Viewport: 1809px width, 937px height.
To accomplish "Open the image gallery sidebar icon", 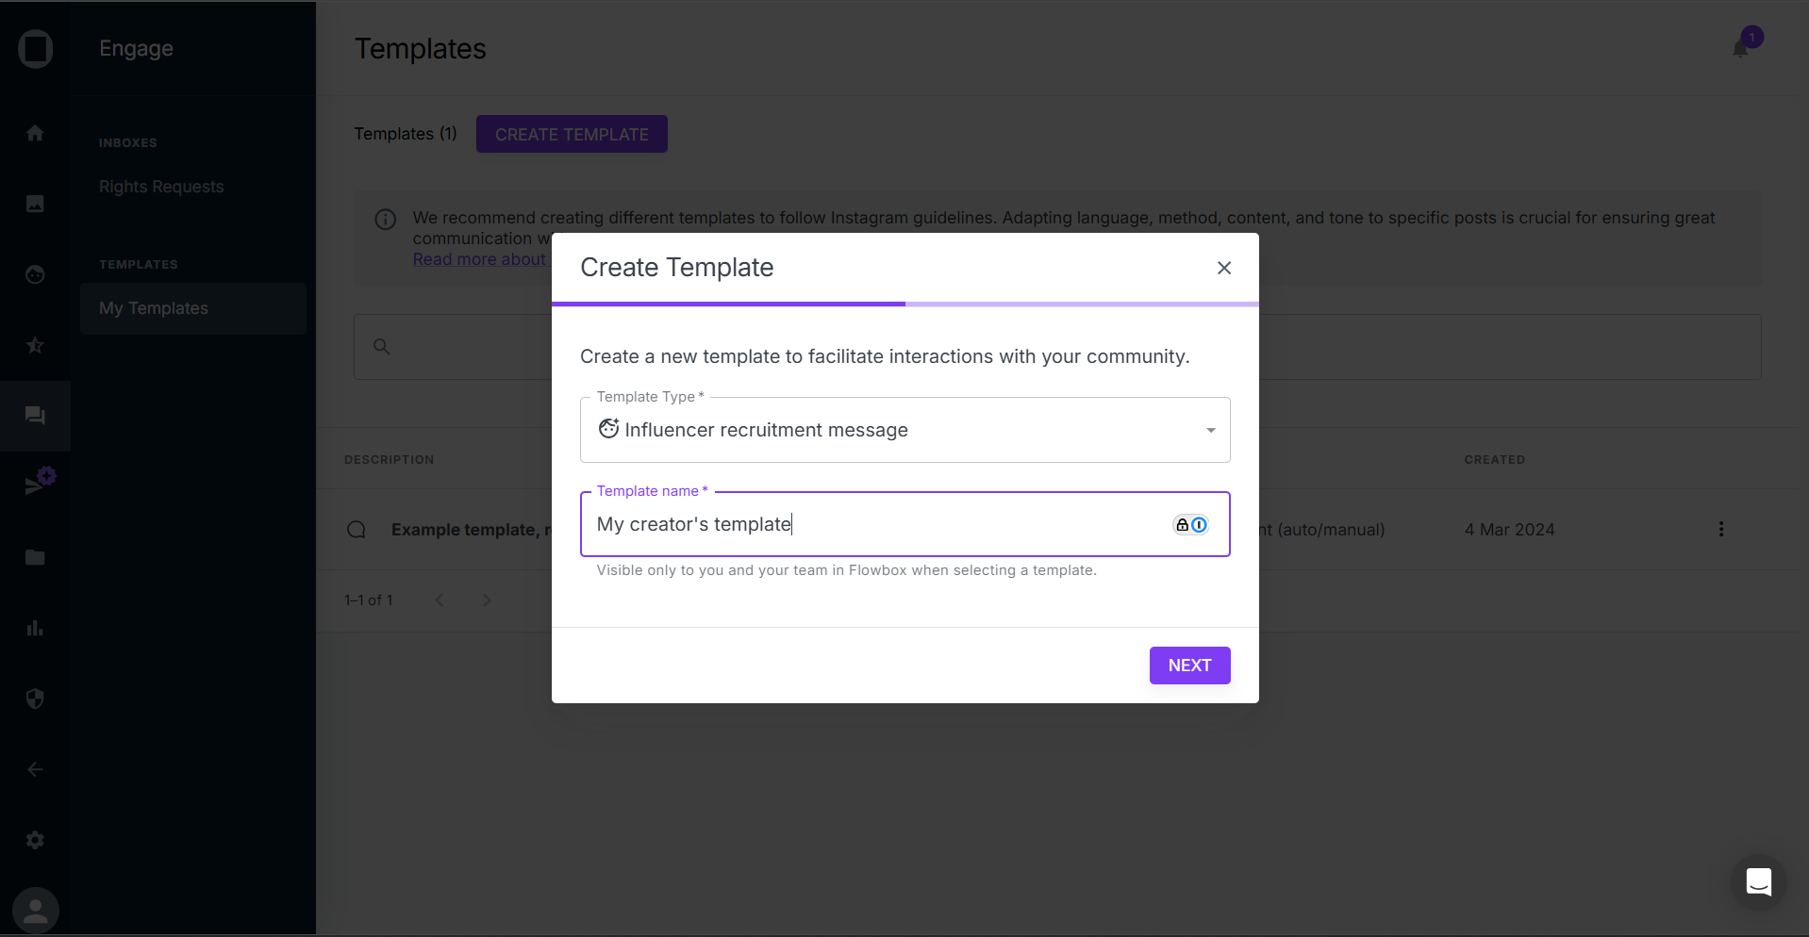I will coord(35,204).
